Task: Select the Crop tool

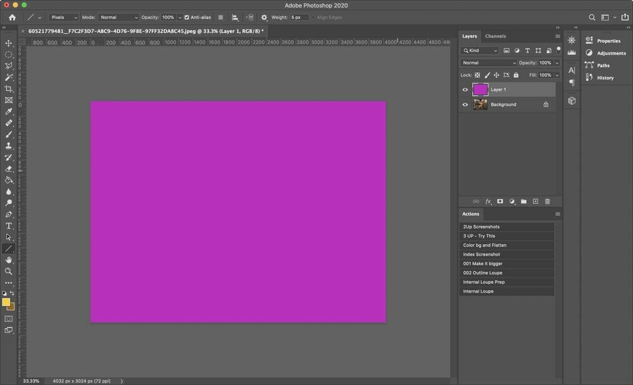Action: 9,89
